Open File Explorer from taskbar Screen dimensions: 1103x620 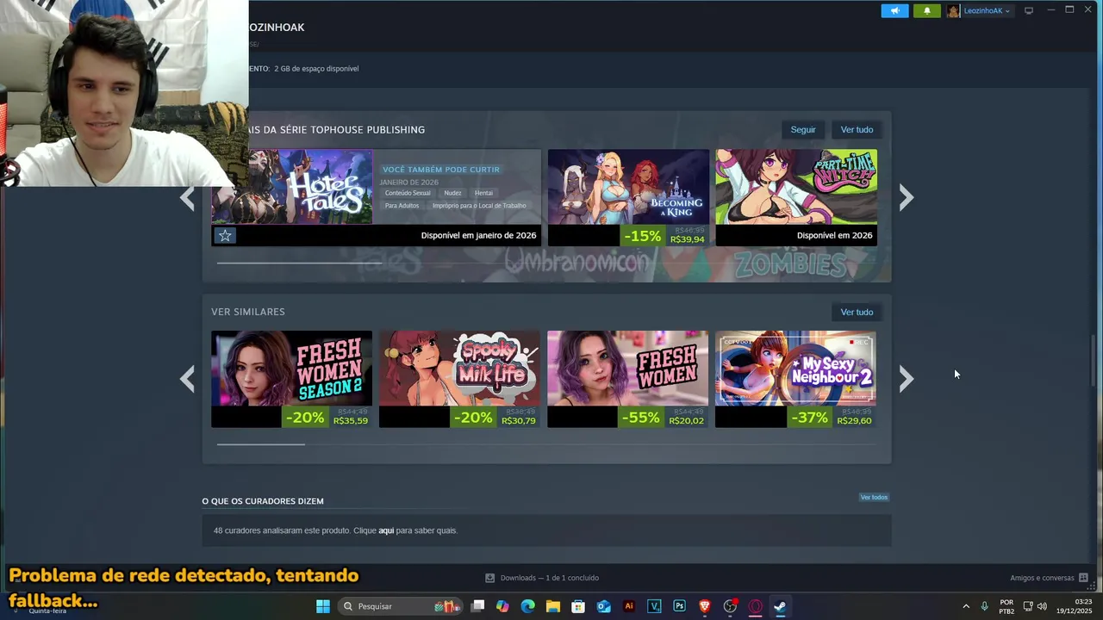(x=553, y=606)
